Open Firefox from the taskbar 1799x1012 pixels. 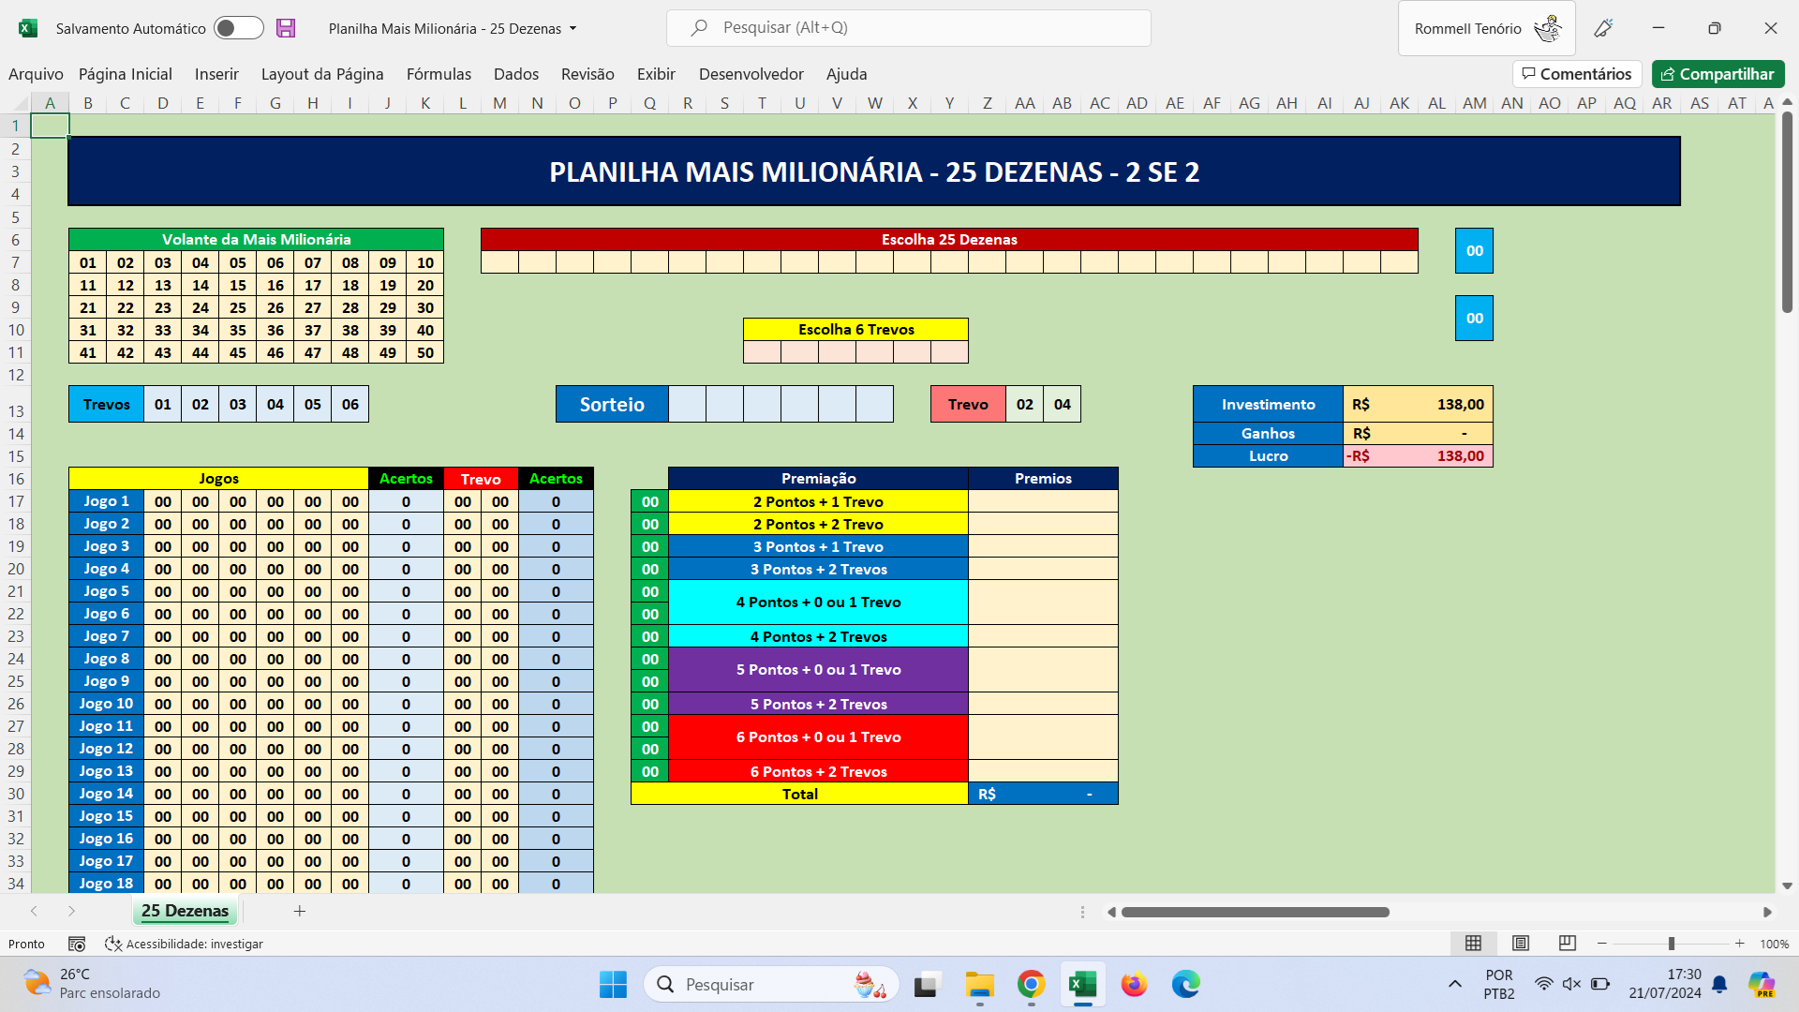coord(1134,985)
